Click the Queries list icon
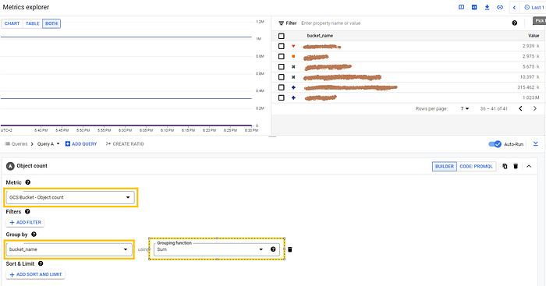 coord(7,143)
